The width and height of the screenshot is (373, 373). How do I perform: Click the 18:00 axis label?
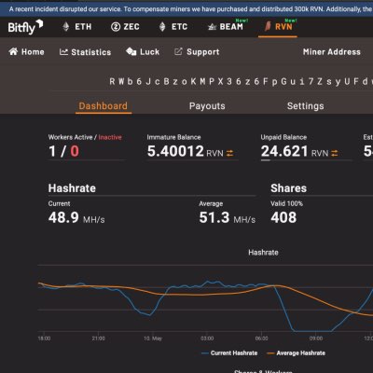(x=44, y=338)
